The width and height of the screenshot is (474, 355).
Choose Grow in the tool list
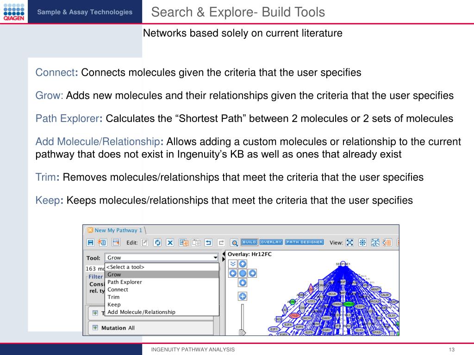(162, 275)
